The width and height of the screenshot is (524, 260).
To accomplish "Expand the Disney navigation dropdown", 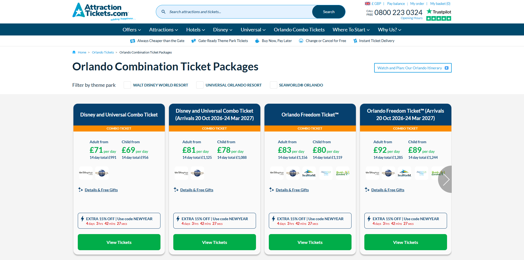I will (x=223, y=29).
